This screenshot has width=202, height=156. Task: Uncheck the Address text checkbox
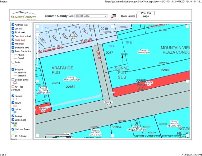pyautogui.click(x=13, y=25)
